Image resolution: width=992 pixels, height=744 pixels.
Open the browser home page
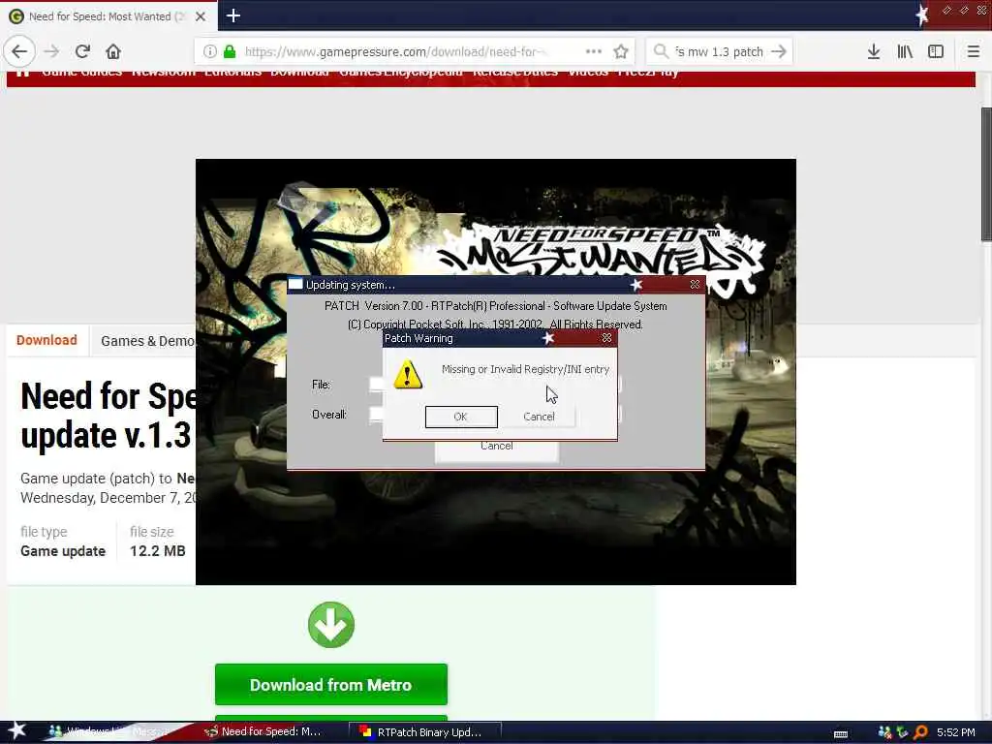click(x=113, y=51)
